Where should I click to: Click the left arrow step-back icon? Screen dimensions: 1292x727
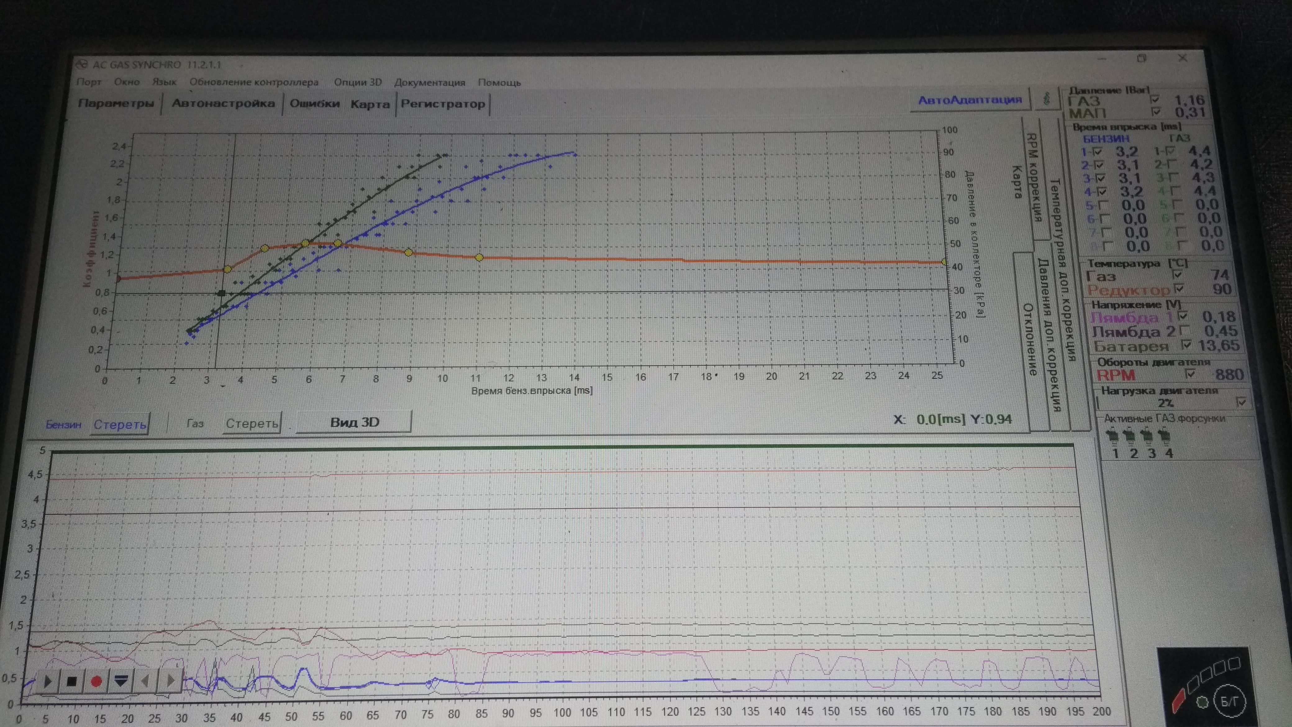[x=145, y=681]
